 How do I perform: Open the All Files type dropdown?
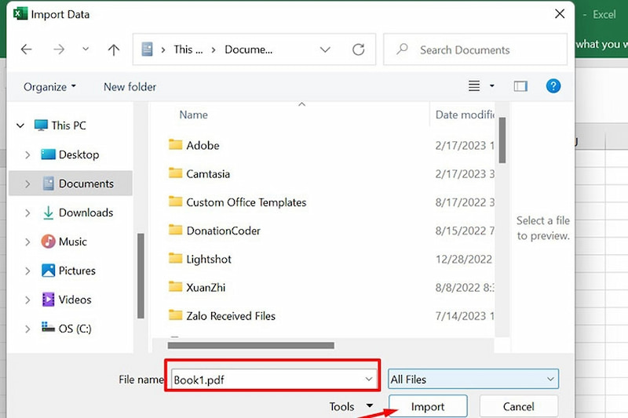point(473,379)
